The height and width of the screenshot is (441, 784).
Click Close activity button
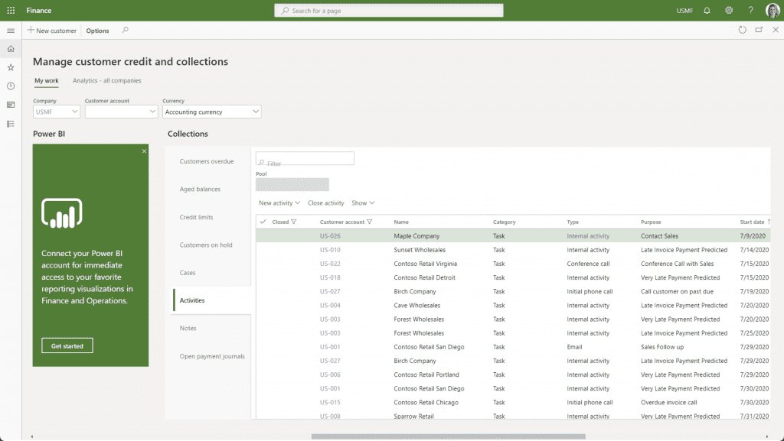tap(326, 203)
